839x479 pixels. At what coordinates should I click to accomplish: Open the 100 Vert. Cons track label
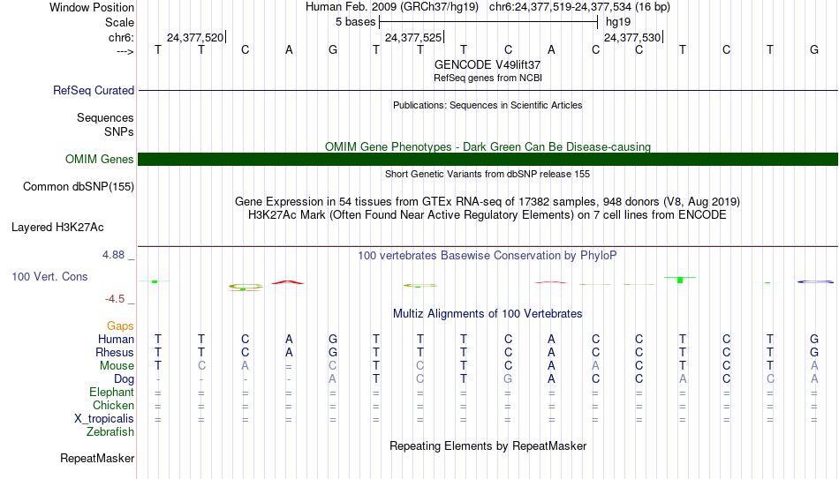(x=49, y=276)
